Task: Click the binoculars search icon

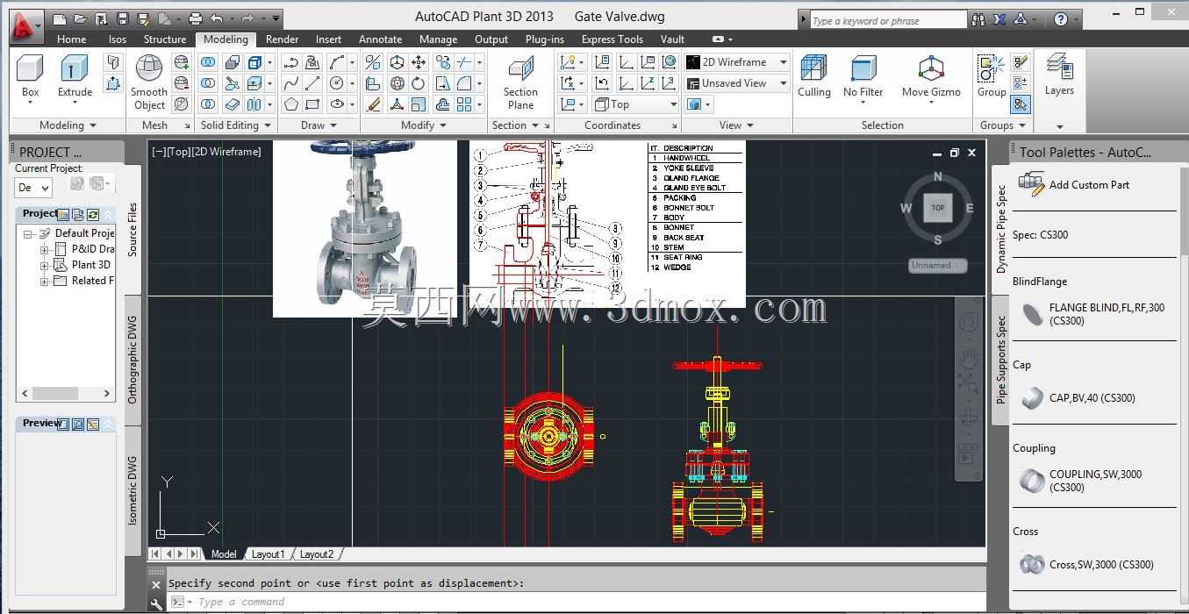Action: pos(978,18)
